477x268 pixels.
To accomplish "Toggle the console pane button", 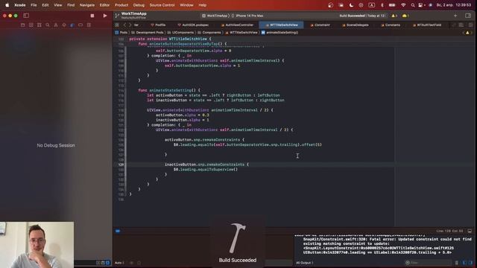I will (470, 263).
